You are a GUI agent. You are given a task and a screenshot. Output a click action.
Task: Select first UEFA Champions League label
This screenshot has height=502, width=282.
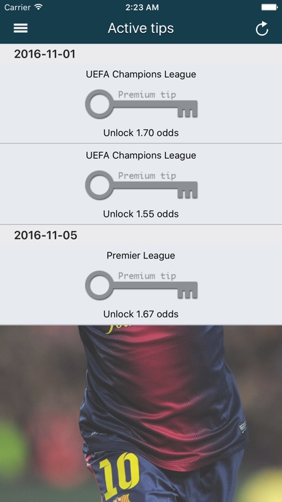click(x=141, y=74)
